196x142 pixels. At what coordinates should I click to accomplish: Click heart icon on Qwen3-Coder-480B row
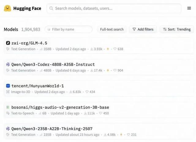click(115, 71)
